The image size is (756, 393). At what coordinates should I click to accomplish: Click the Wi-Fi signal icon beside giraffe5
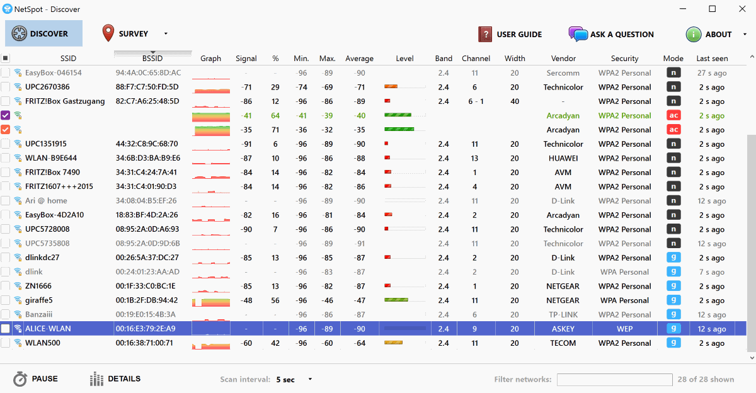(18, 300)
